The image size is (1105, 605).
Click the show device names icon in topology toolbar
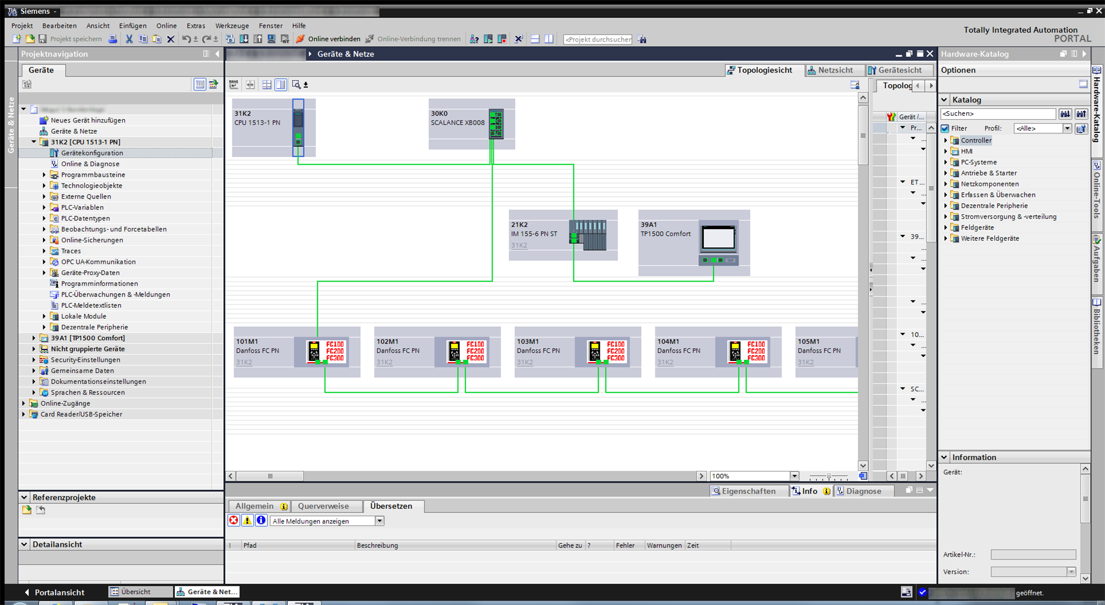pyautogui.click(x=234, y=85)
